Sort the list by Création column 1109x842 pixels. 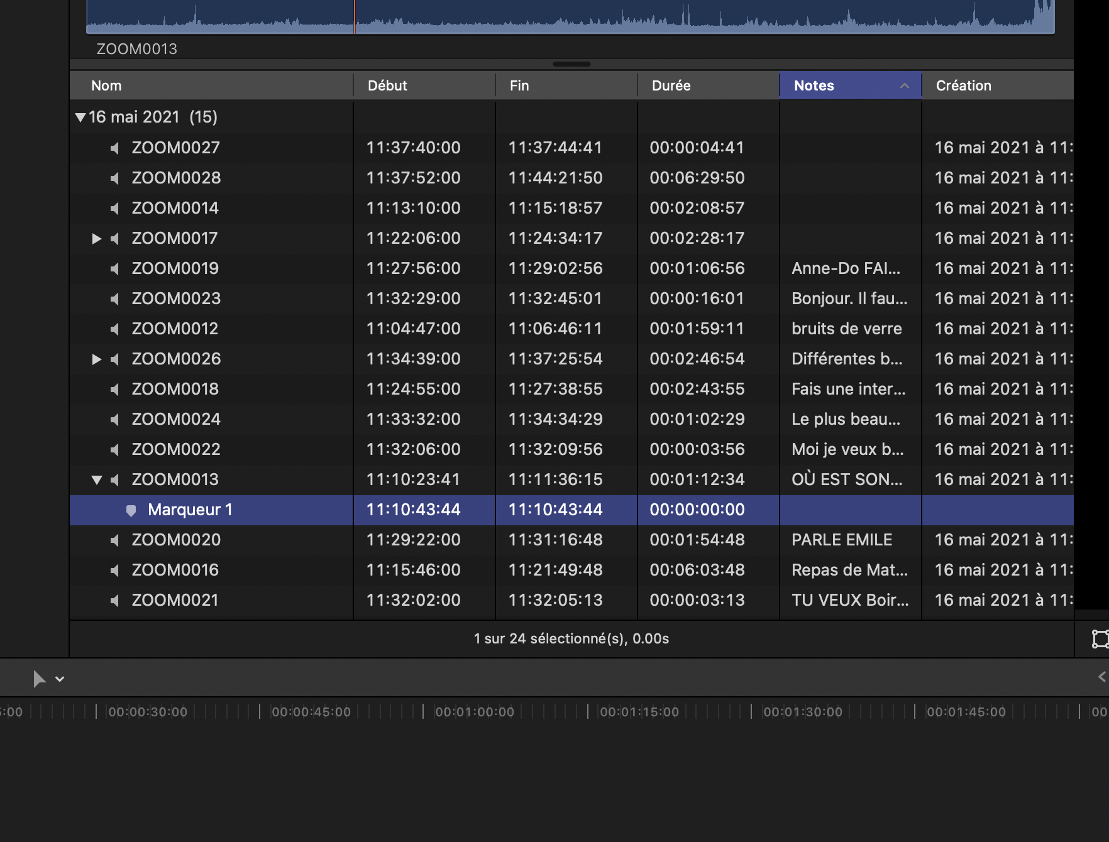[x=998, y=86]
